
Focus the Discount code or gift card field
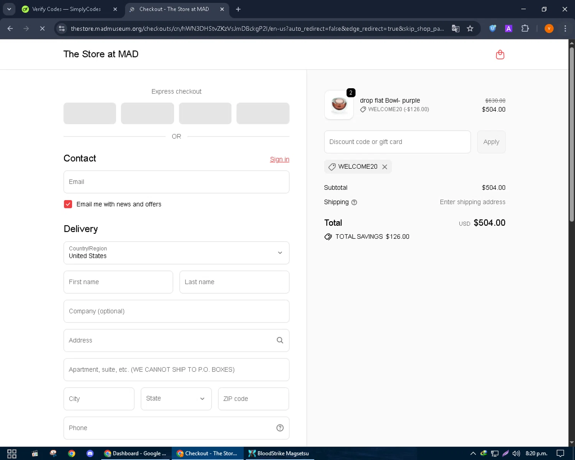pyautogui.click(x=397, y=142)
